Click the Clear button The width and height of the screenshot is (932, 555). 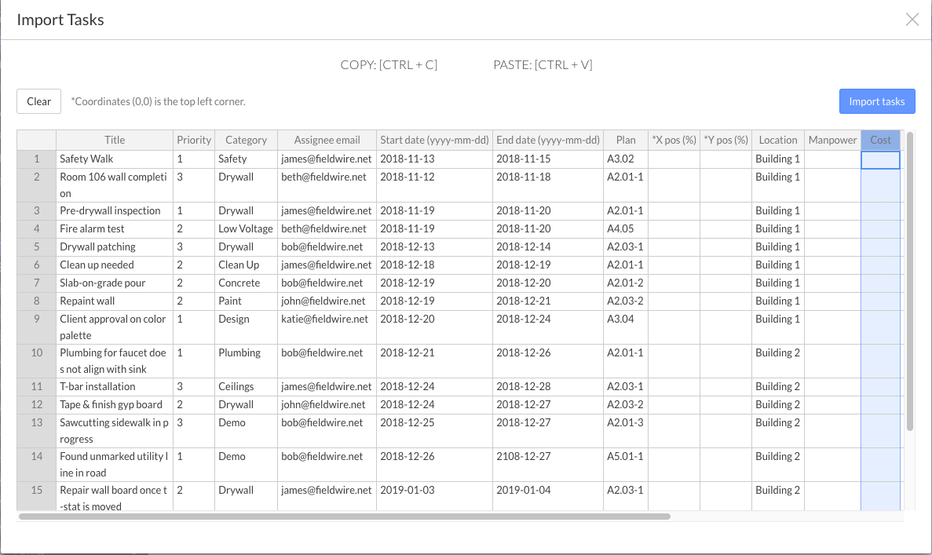38,101
